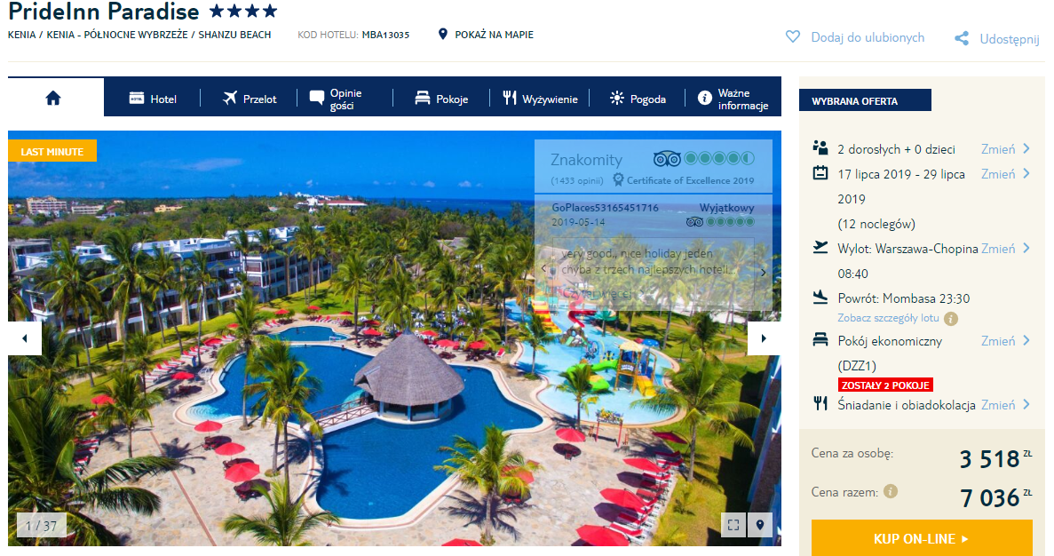Screen dimensions: 1054x556
Task: Open the home tab icon
Action: click(x=53, y=99)
